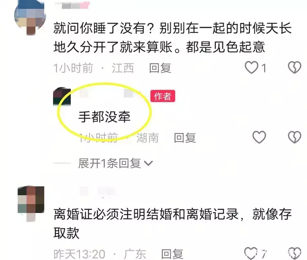Expand 展开1条回复 replies
The width and height of the screenshot is (307, 260).
115,163
